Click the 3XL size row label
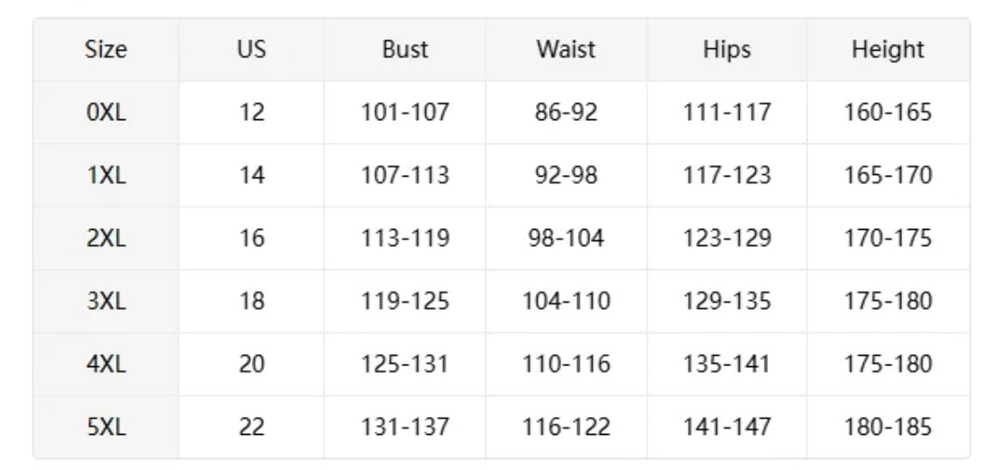The width and height of the screenshot is (1005, 470). click(x=107, y=301)
